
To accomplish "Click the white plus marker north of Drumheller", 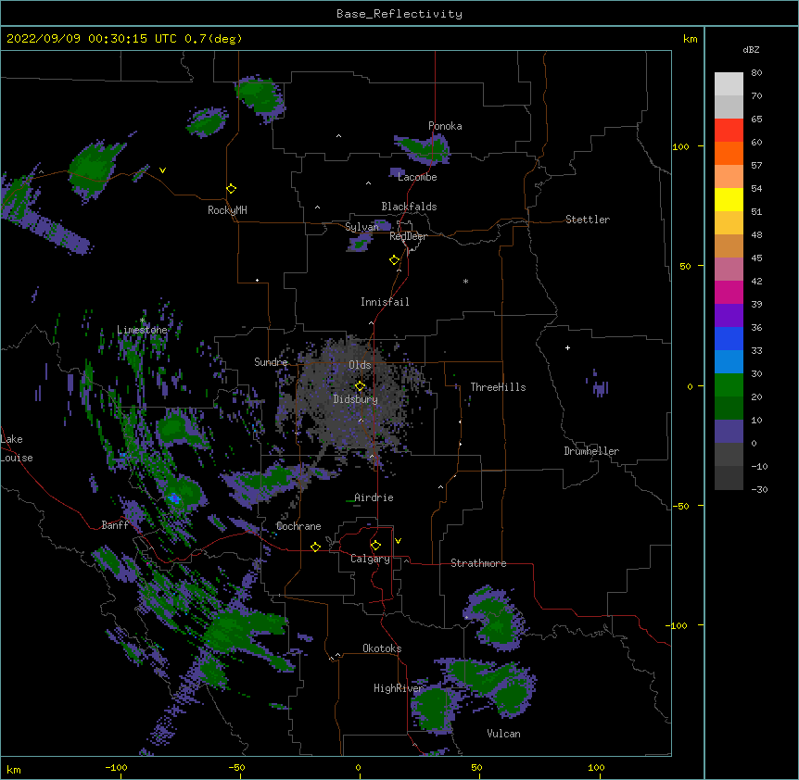I will (x=567, y=347).
